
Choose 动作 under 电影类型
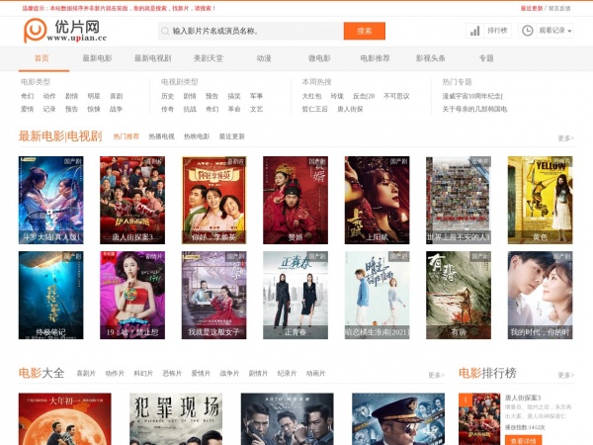pyautogui.click(x=49, y=96)
